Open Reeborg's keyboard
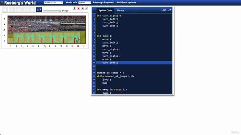This screenshot has height=135, width=241. click(104, 3)
